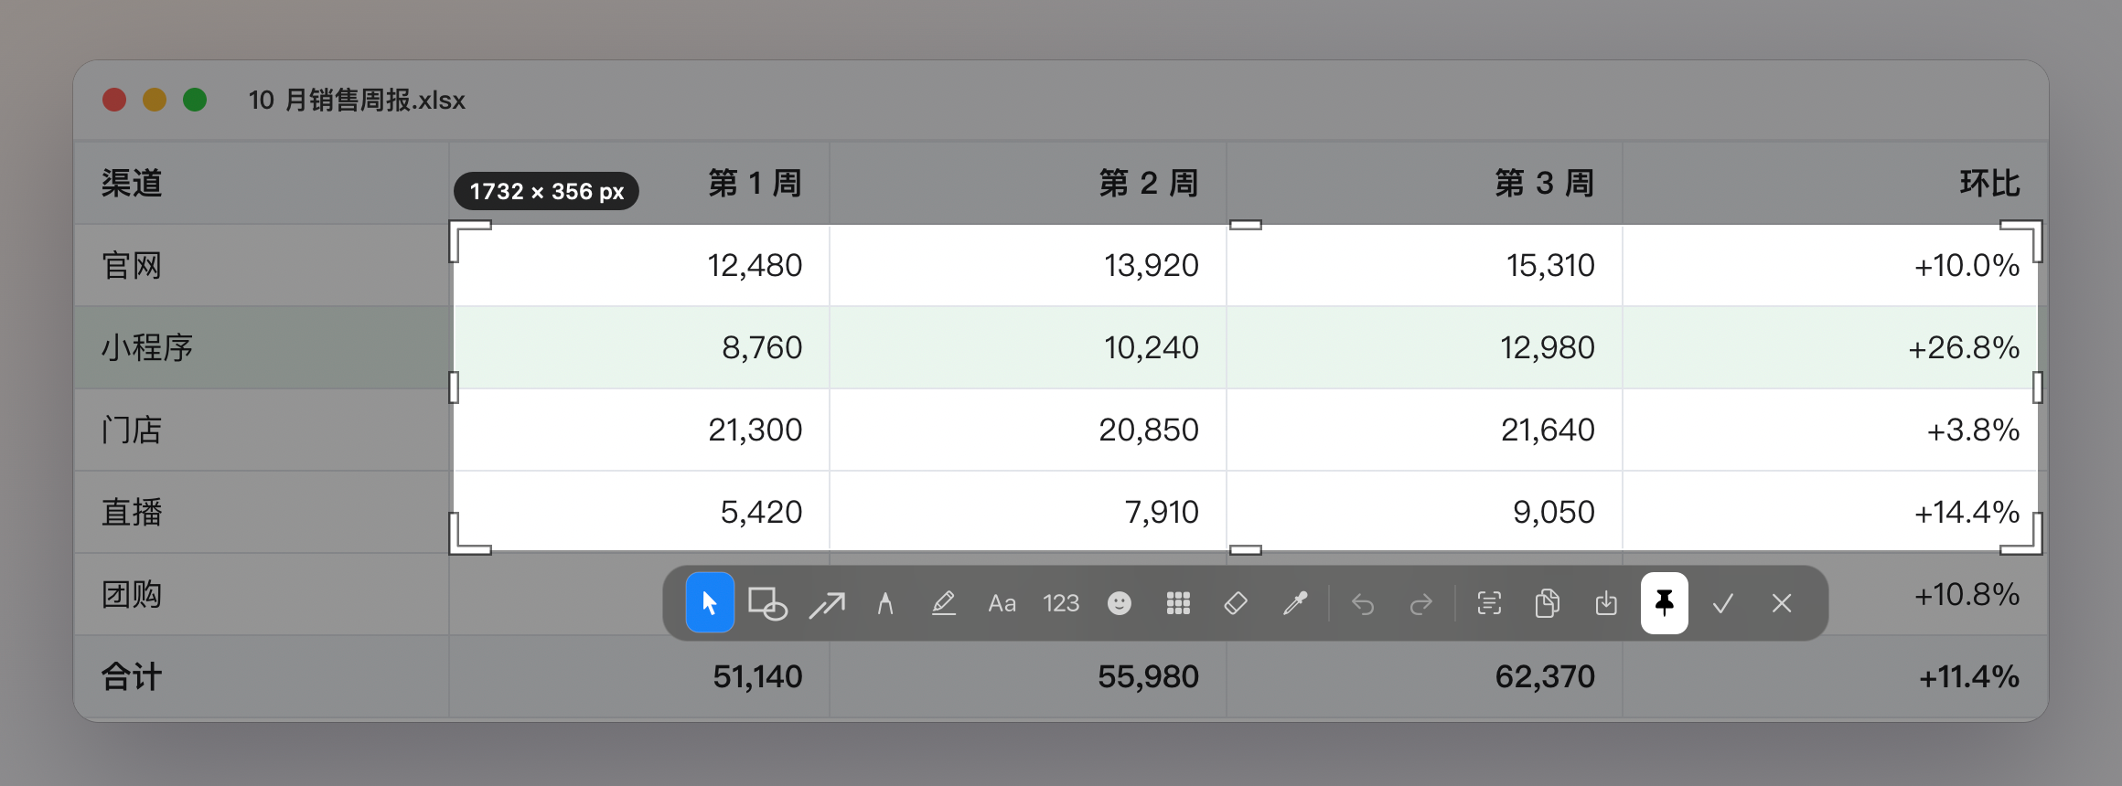Click the +10.8% cell in 团购 row
Image resolution: width=2122 pixels, height=786 pixels.
tap(1967, 594)
